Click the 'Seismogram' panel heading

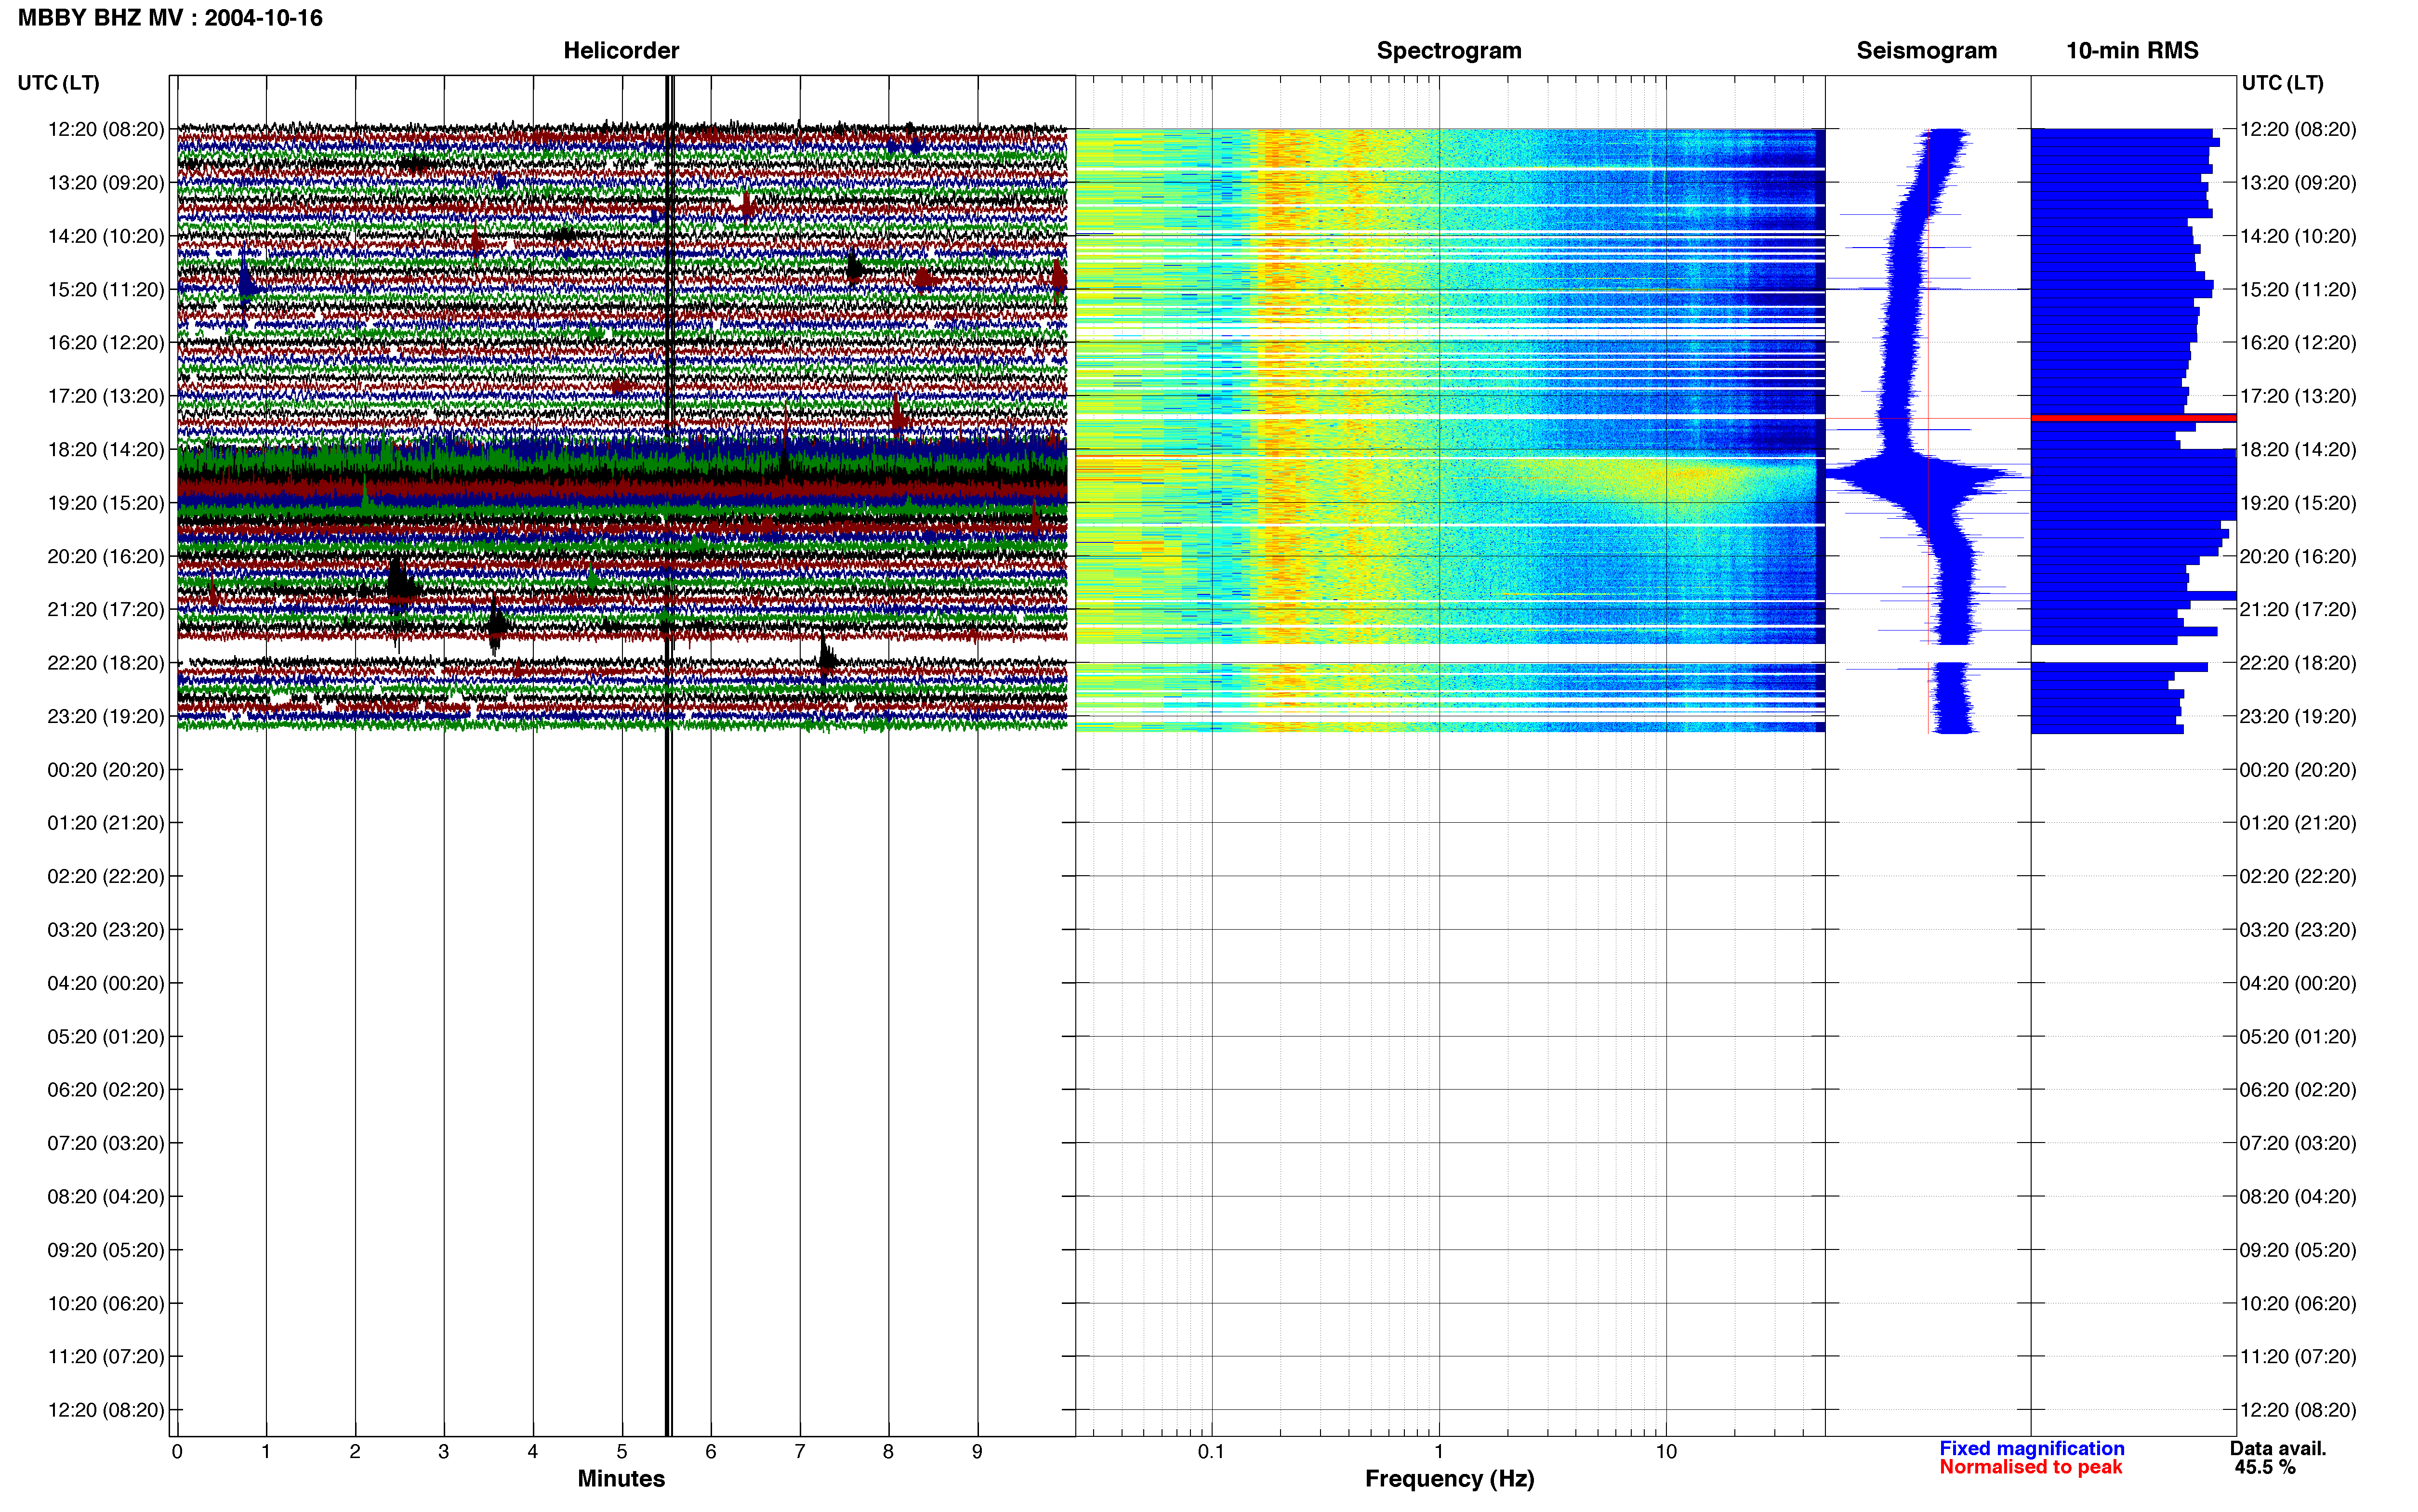[x=1926, y=50]
